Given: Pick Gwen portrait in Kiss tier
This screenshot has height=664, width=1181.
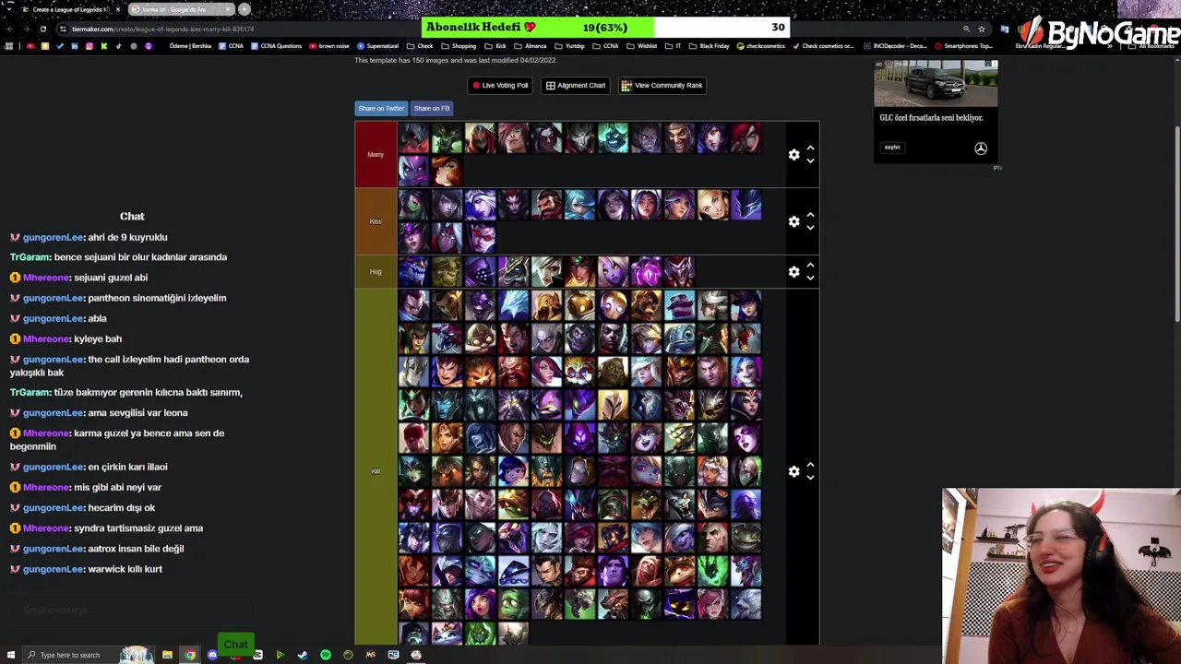Looking at the screenshot, I should tap(579, 205).
